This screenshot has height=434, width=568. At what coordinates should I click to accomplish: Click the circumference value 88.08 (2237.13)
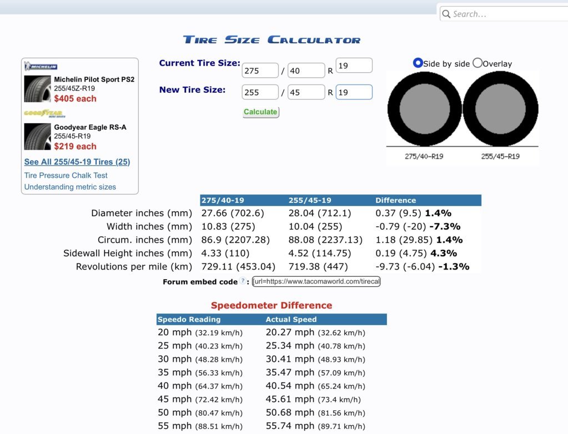325,240
